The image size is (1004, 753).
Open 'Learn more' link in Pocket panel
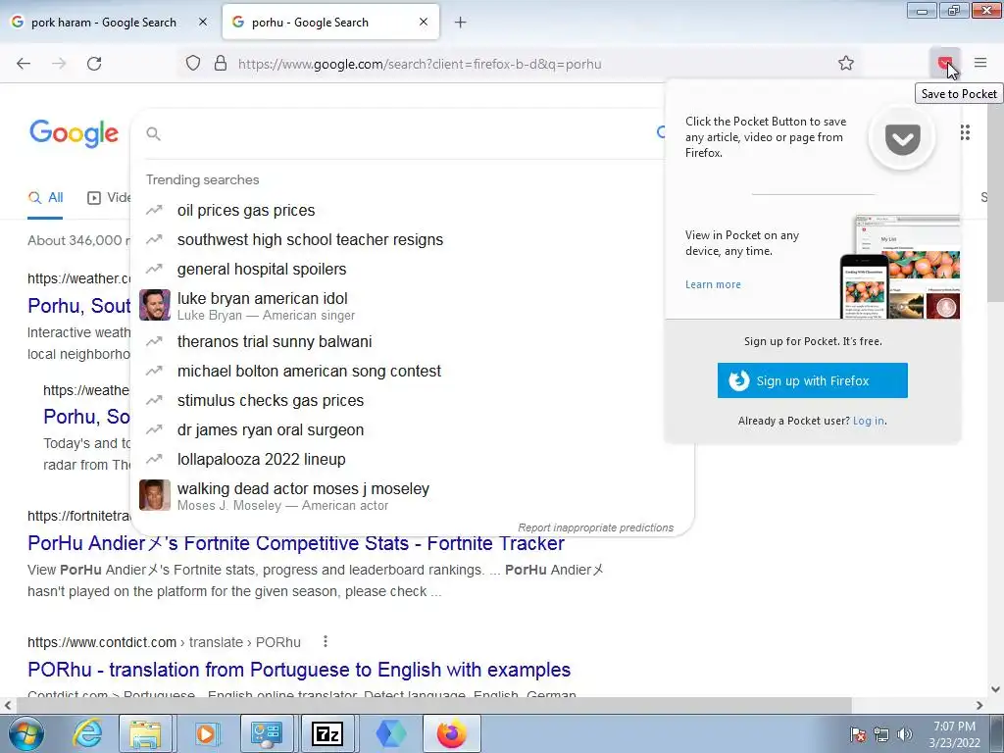click(713, 284)
